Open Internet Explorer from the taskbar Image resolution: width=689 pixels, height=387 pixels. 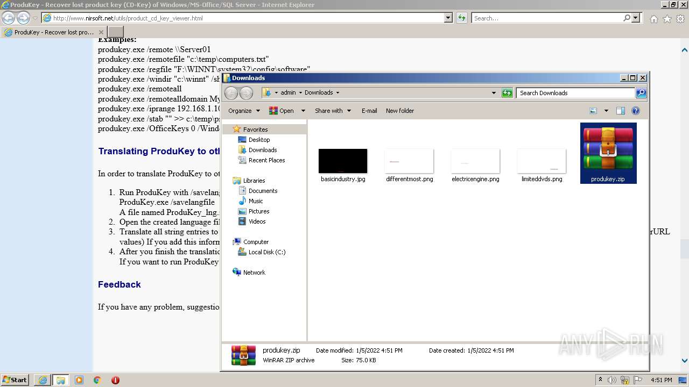pyautogui.click(x=43, y=380)
